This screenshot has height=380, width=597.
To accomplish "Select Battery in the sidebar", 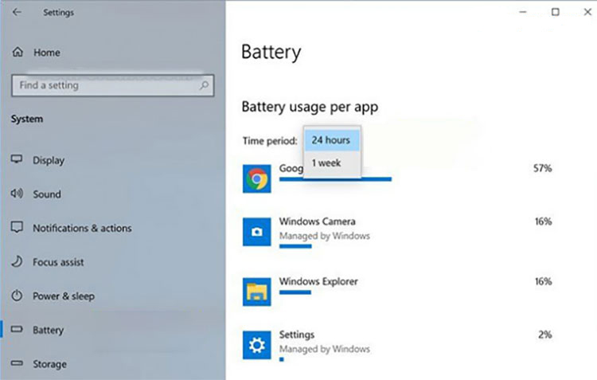I will pyautogui.click(x=48, y=330).
